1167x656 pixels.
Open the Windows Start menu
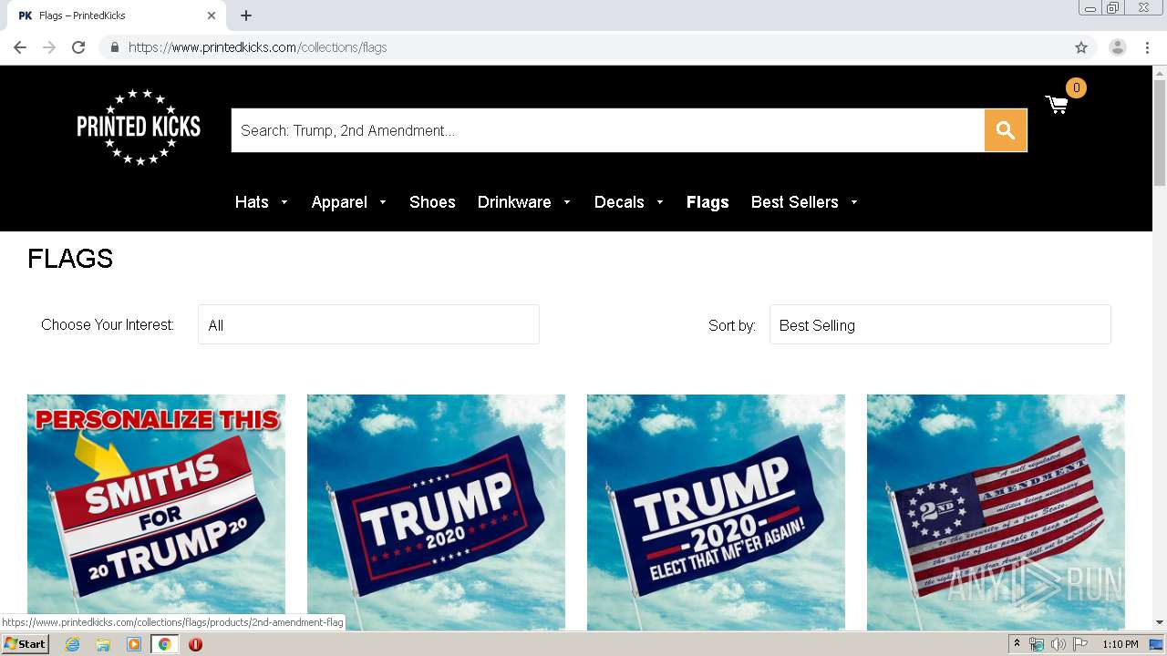[x=25, y=644]
